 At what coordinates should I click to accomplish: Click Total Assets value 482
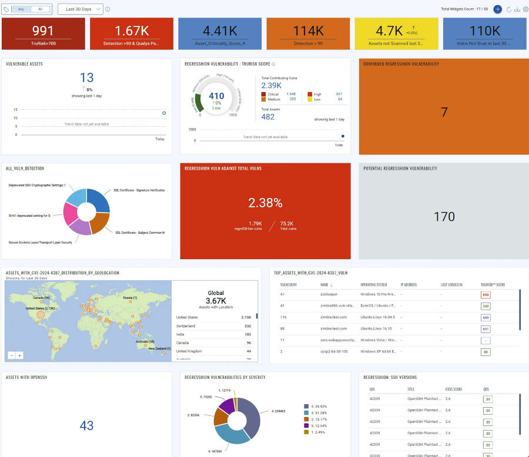tap(268, 117)
